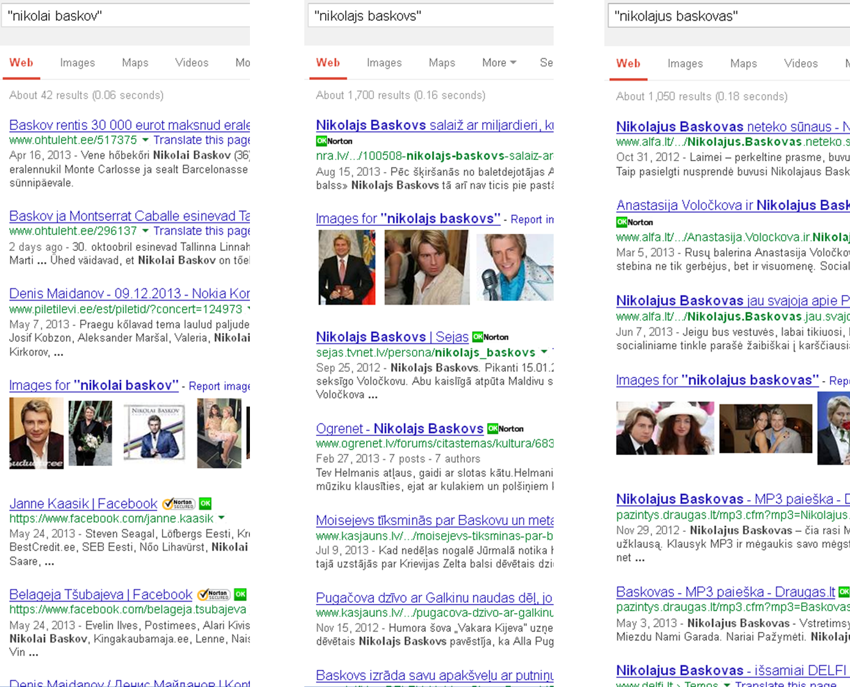Click search box containing "nikolajus baskovas"
The width and height of the screenshot is (850, 687).
pos(729,15)
